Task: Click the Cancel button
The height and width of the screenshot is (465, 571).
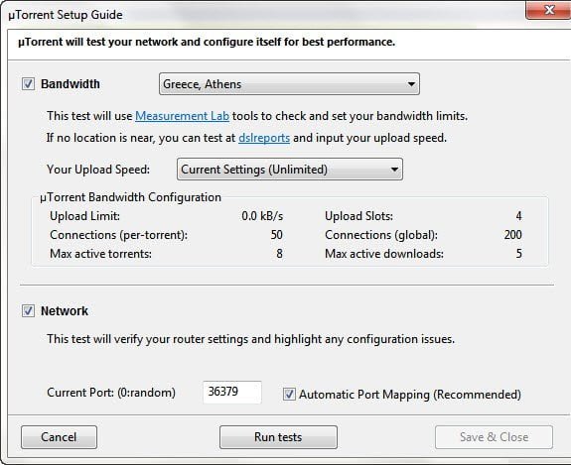Action: pos(59,437)
